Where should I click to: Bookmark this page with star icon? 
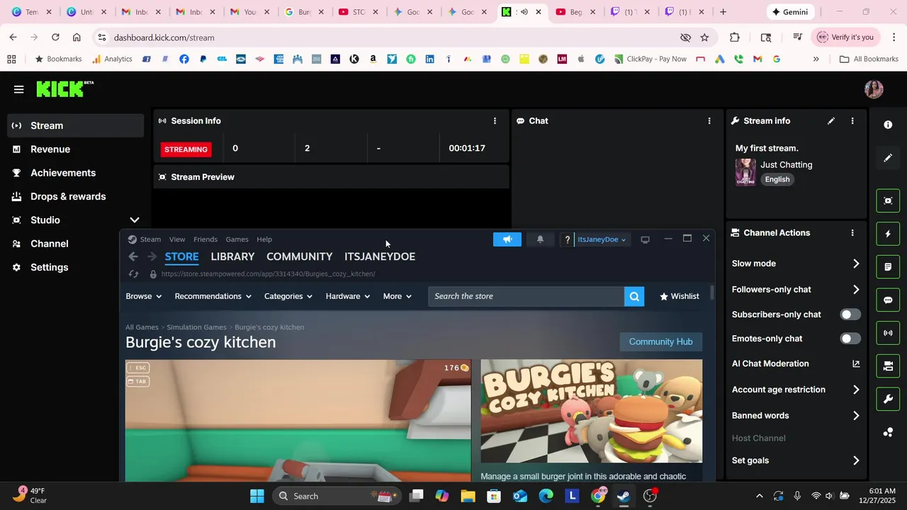click(704, 38)
